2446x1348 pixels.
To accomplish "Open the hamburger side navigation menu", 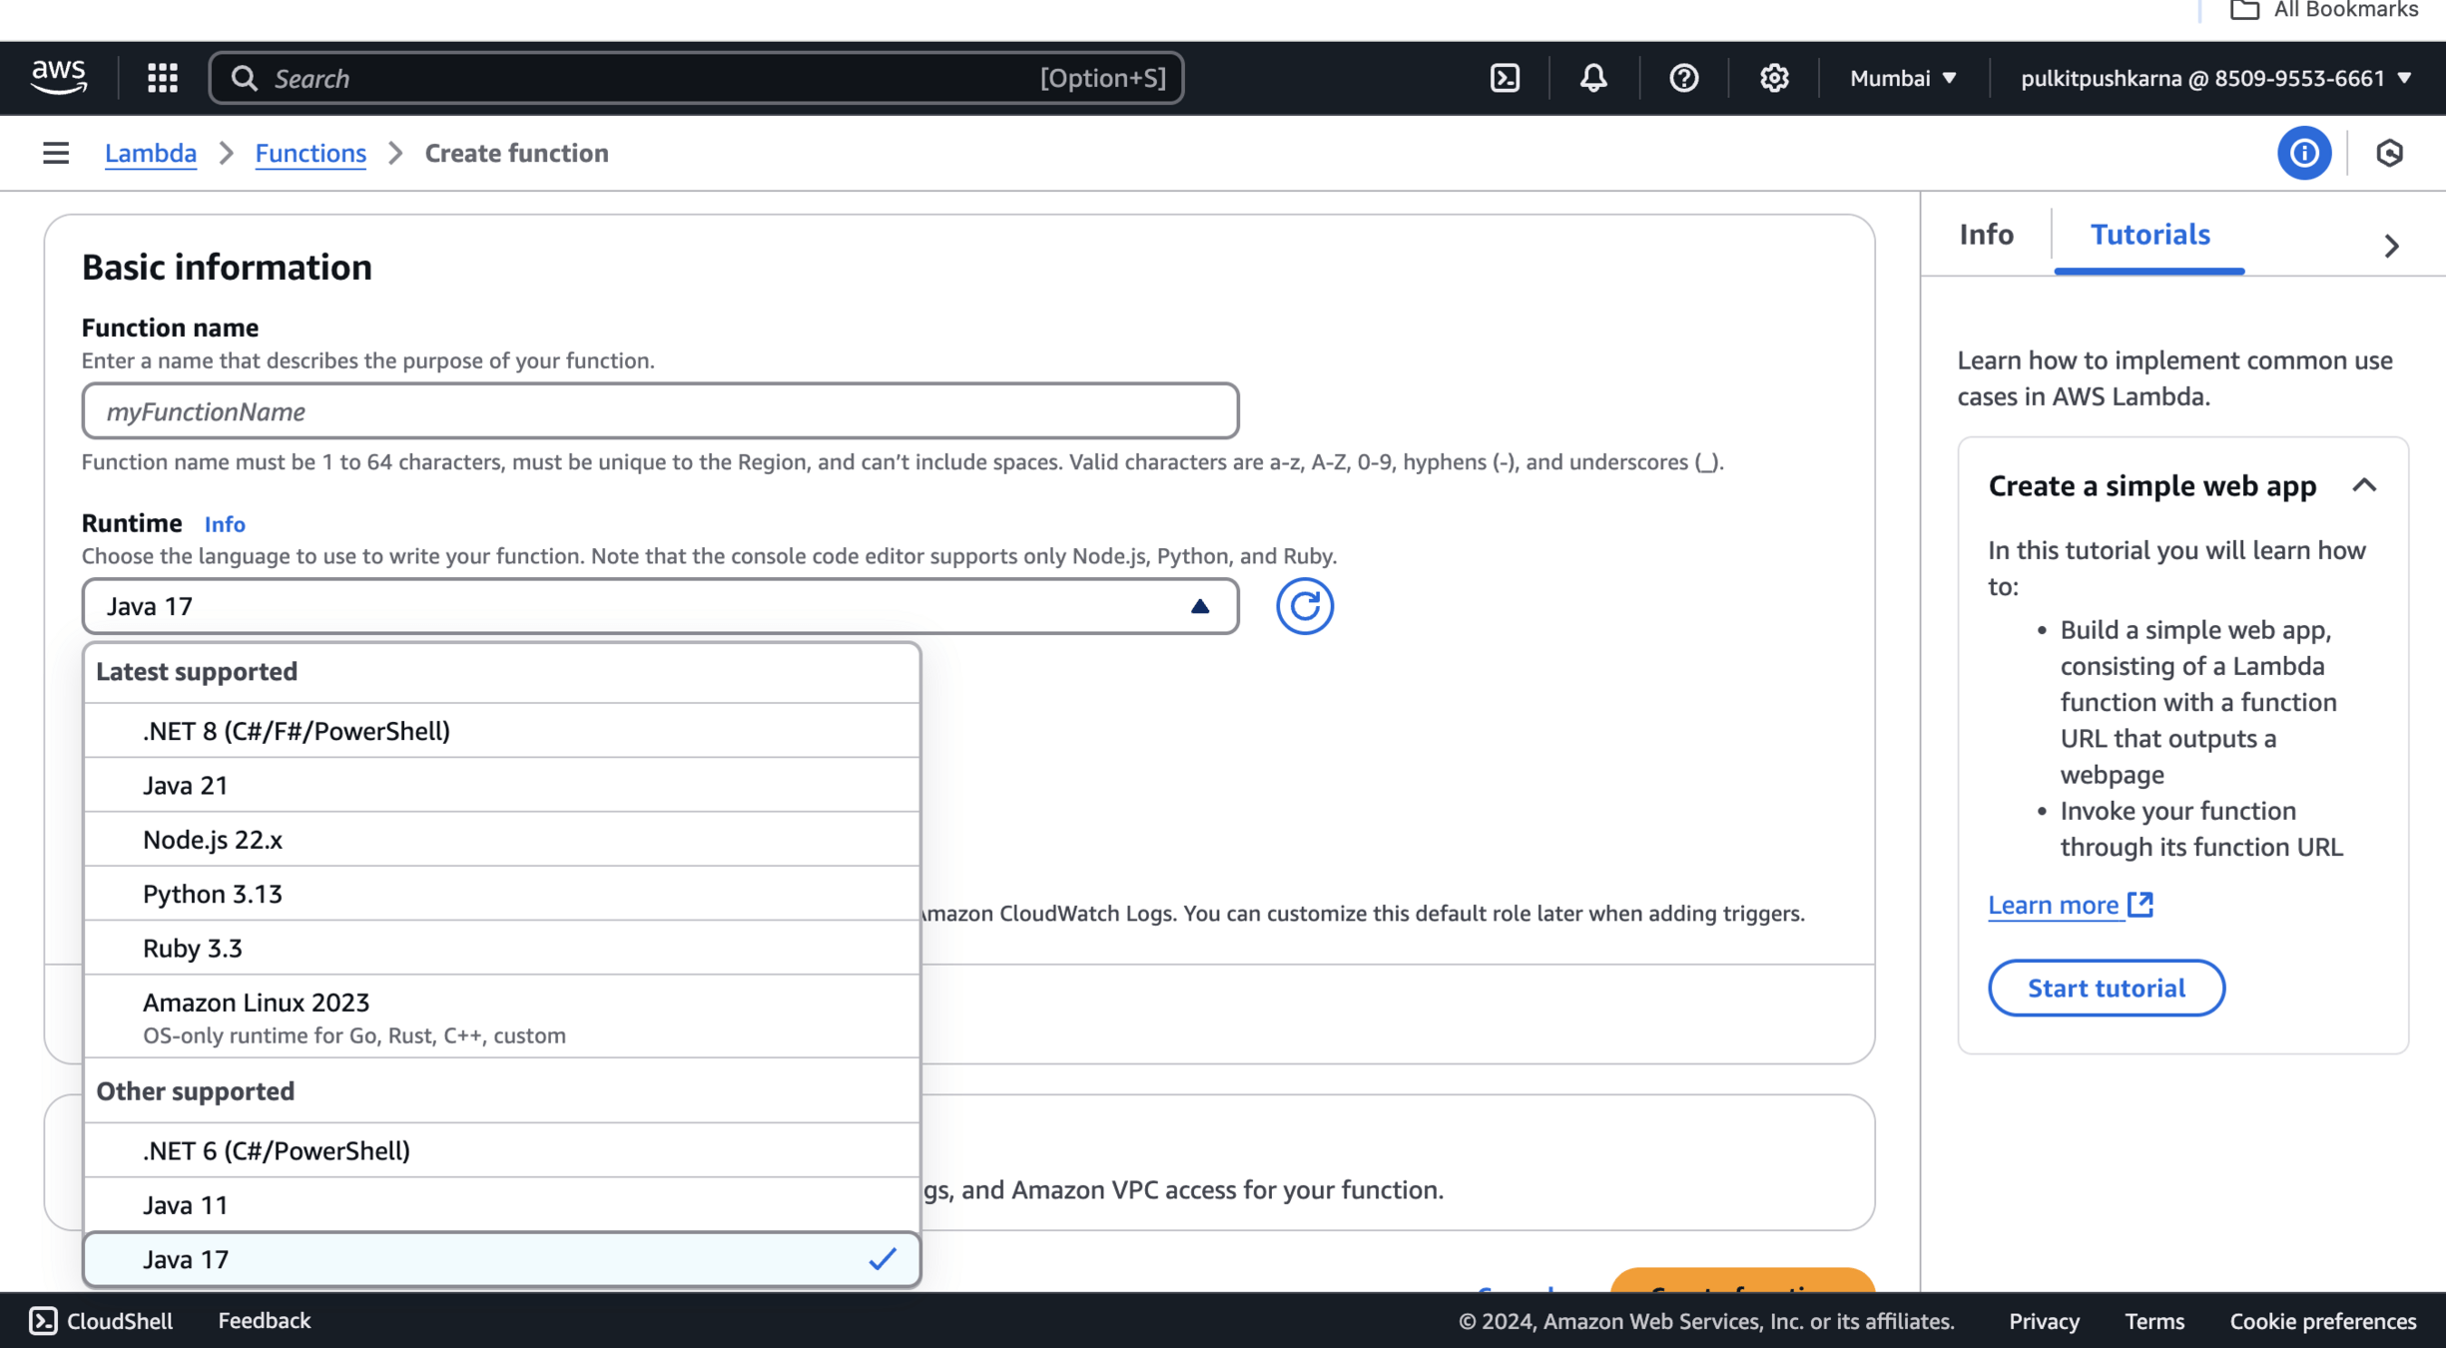I will pos(56,153).
